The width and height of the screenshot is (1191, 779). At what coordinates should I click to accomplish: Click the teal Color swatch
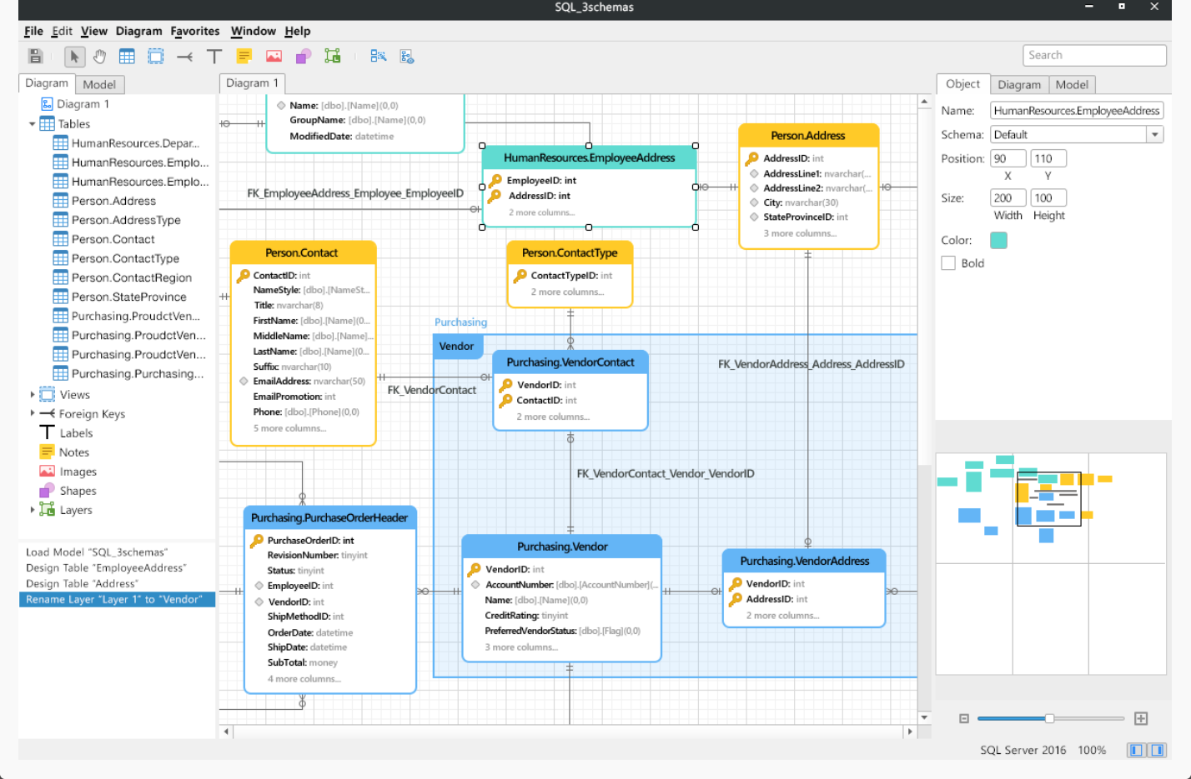click(x=998, y=240)
